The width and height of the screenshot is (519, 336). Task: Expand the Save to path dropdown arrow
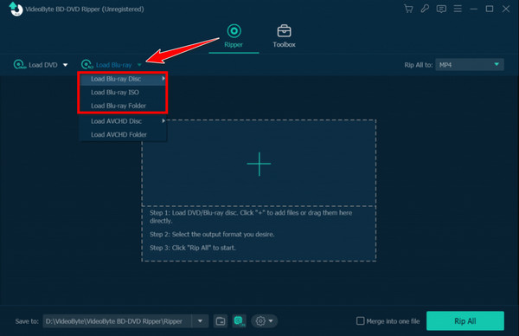pos(200,321)
